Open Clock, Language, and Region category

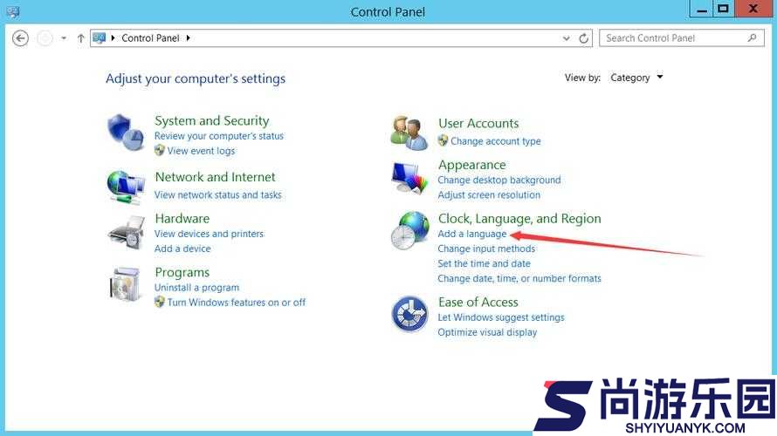coord(519,218)
